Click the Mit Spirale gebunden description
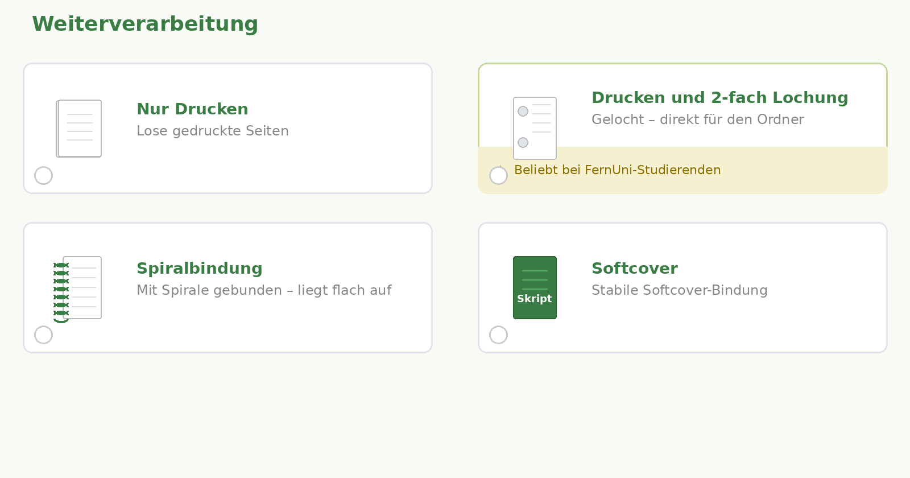The width and height of the screenshot is (910, 478). (264, 290)
